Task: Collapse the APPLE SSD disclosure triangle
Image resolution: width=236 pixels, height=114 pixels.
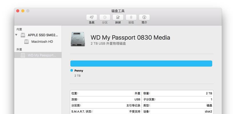Action: 16,35
